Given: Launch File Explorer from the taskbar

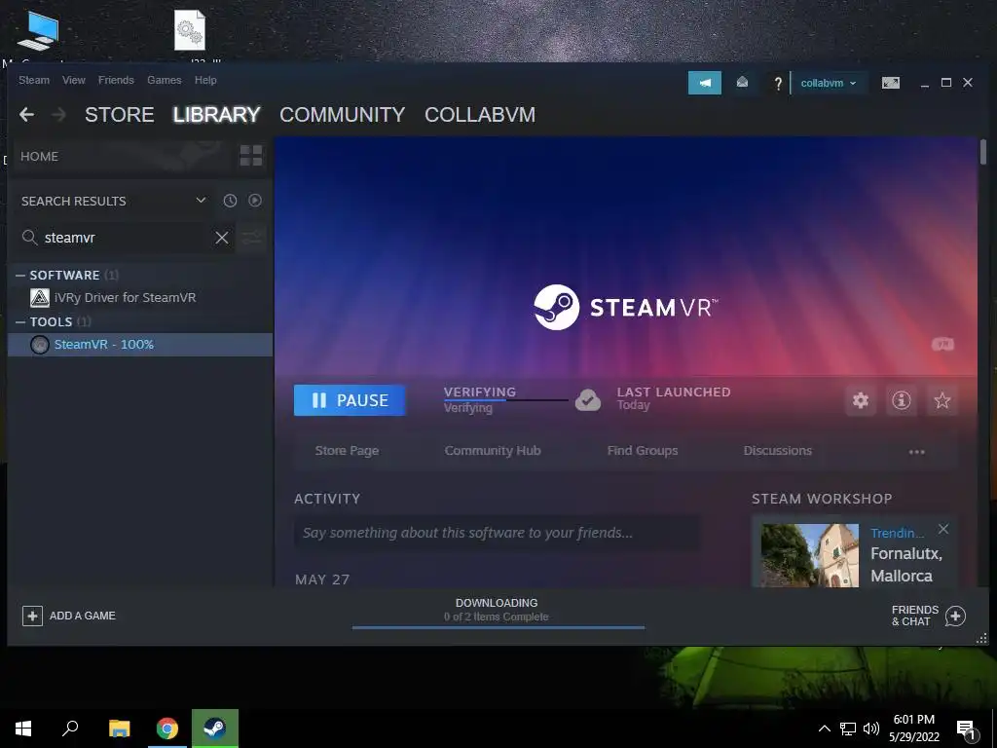Looking at the screenshot, I should [x=119, y=729].
